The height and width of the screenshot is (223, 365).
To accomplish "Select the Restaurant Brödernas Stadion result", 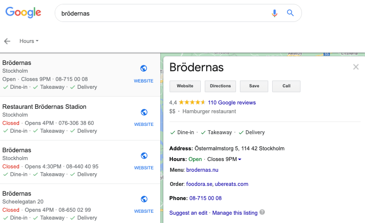I will pos(80,119).
